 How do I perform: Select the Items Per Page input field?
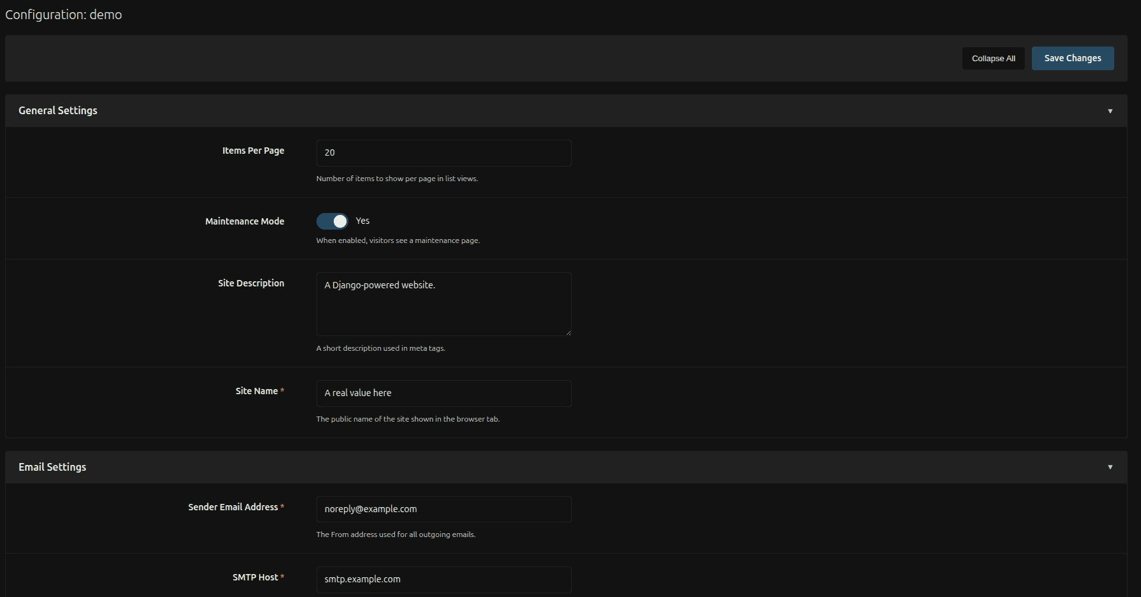[443, 153]
